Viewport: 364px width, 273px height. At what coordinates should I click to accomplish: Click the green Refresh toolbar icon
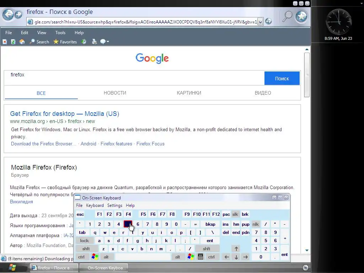point(13,42)
